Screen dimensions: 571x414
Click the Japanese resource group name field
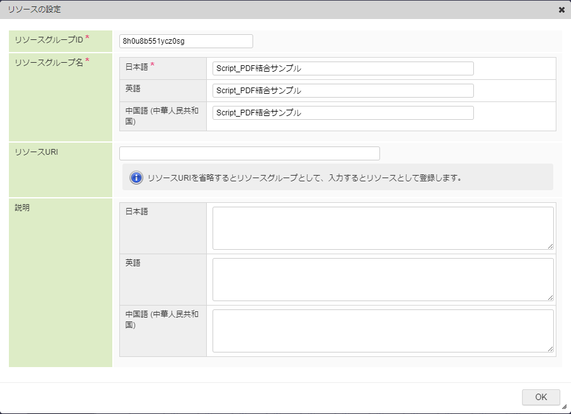[x=343, y=68]
